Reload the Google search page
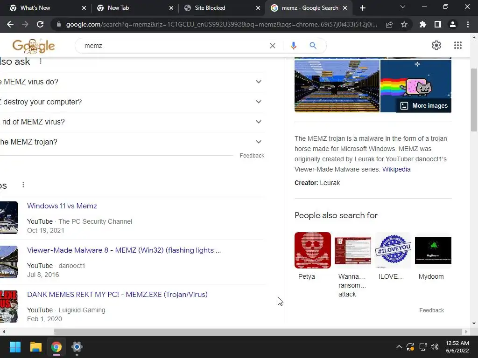This screenshot has width=478, height=358. [x=40, y=24]
